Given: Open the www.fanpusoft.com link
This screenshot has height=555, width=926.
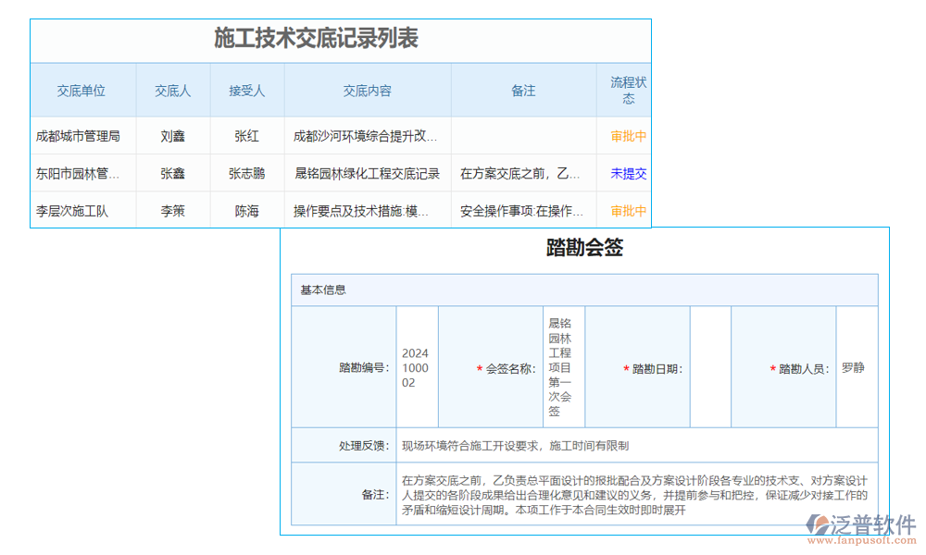Looking at the screenshot, I should point(859,538).
